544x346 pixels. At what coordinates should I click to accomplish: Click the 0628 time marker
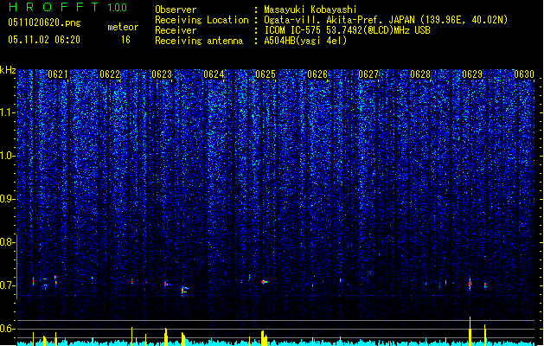420,74
